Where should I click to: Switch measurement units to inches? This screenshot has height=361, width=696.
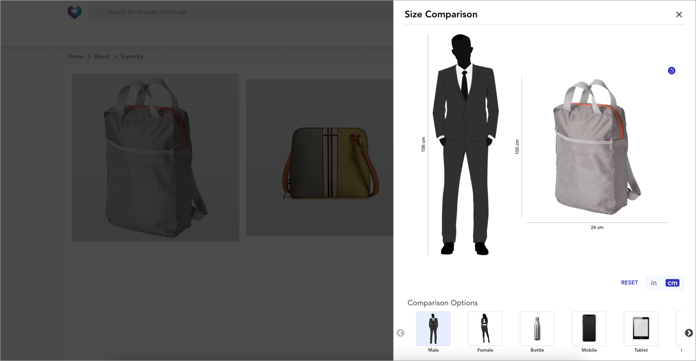coord(653,282)
